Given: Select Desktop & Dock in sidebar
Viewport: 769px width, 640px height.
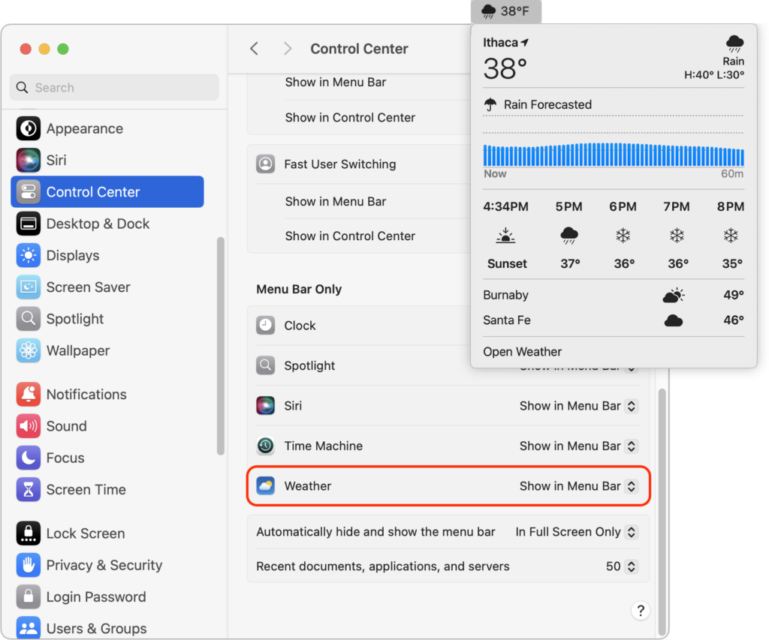Looking at the screenshot, I should (98, 224).
